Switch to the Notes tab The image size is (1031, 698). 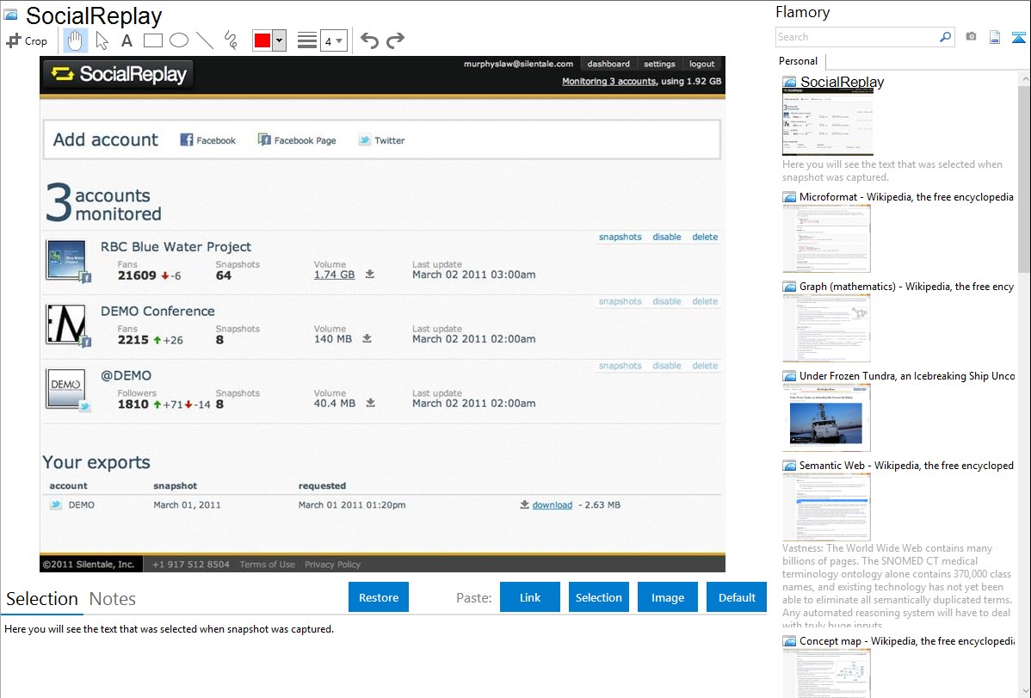[x=113, y=599]
